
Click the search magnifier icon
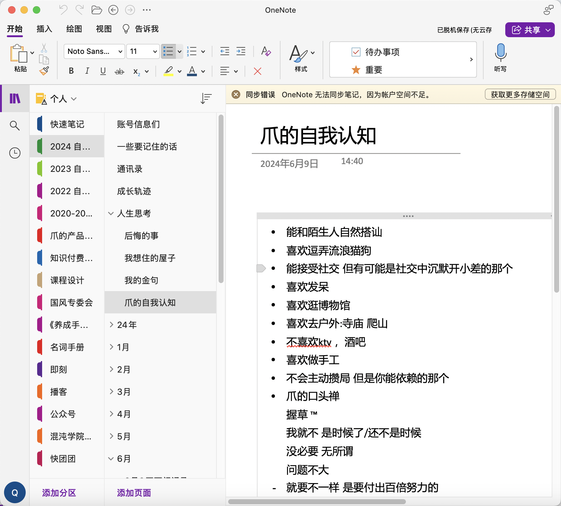point(15,125)
